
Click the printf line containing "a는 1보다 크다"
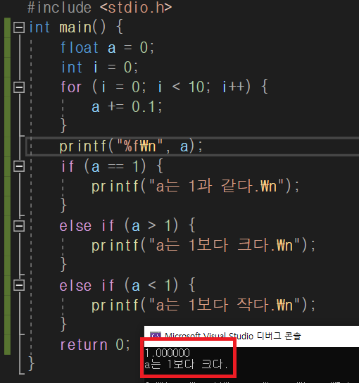[203, 245]
